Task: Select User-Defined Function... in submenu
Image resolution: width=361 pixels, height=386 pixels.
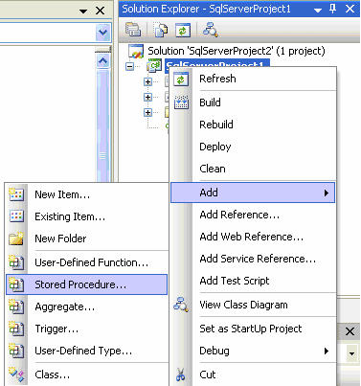Action: coord(86,262)
